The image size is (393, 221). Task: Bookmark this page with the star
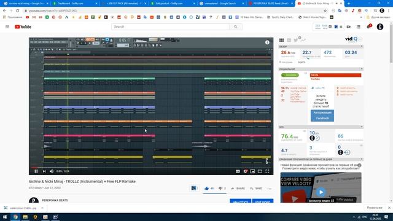click(x=325, y=11)
